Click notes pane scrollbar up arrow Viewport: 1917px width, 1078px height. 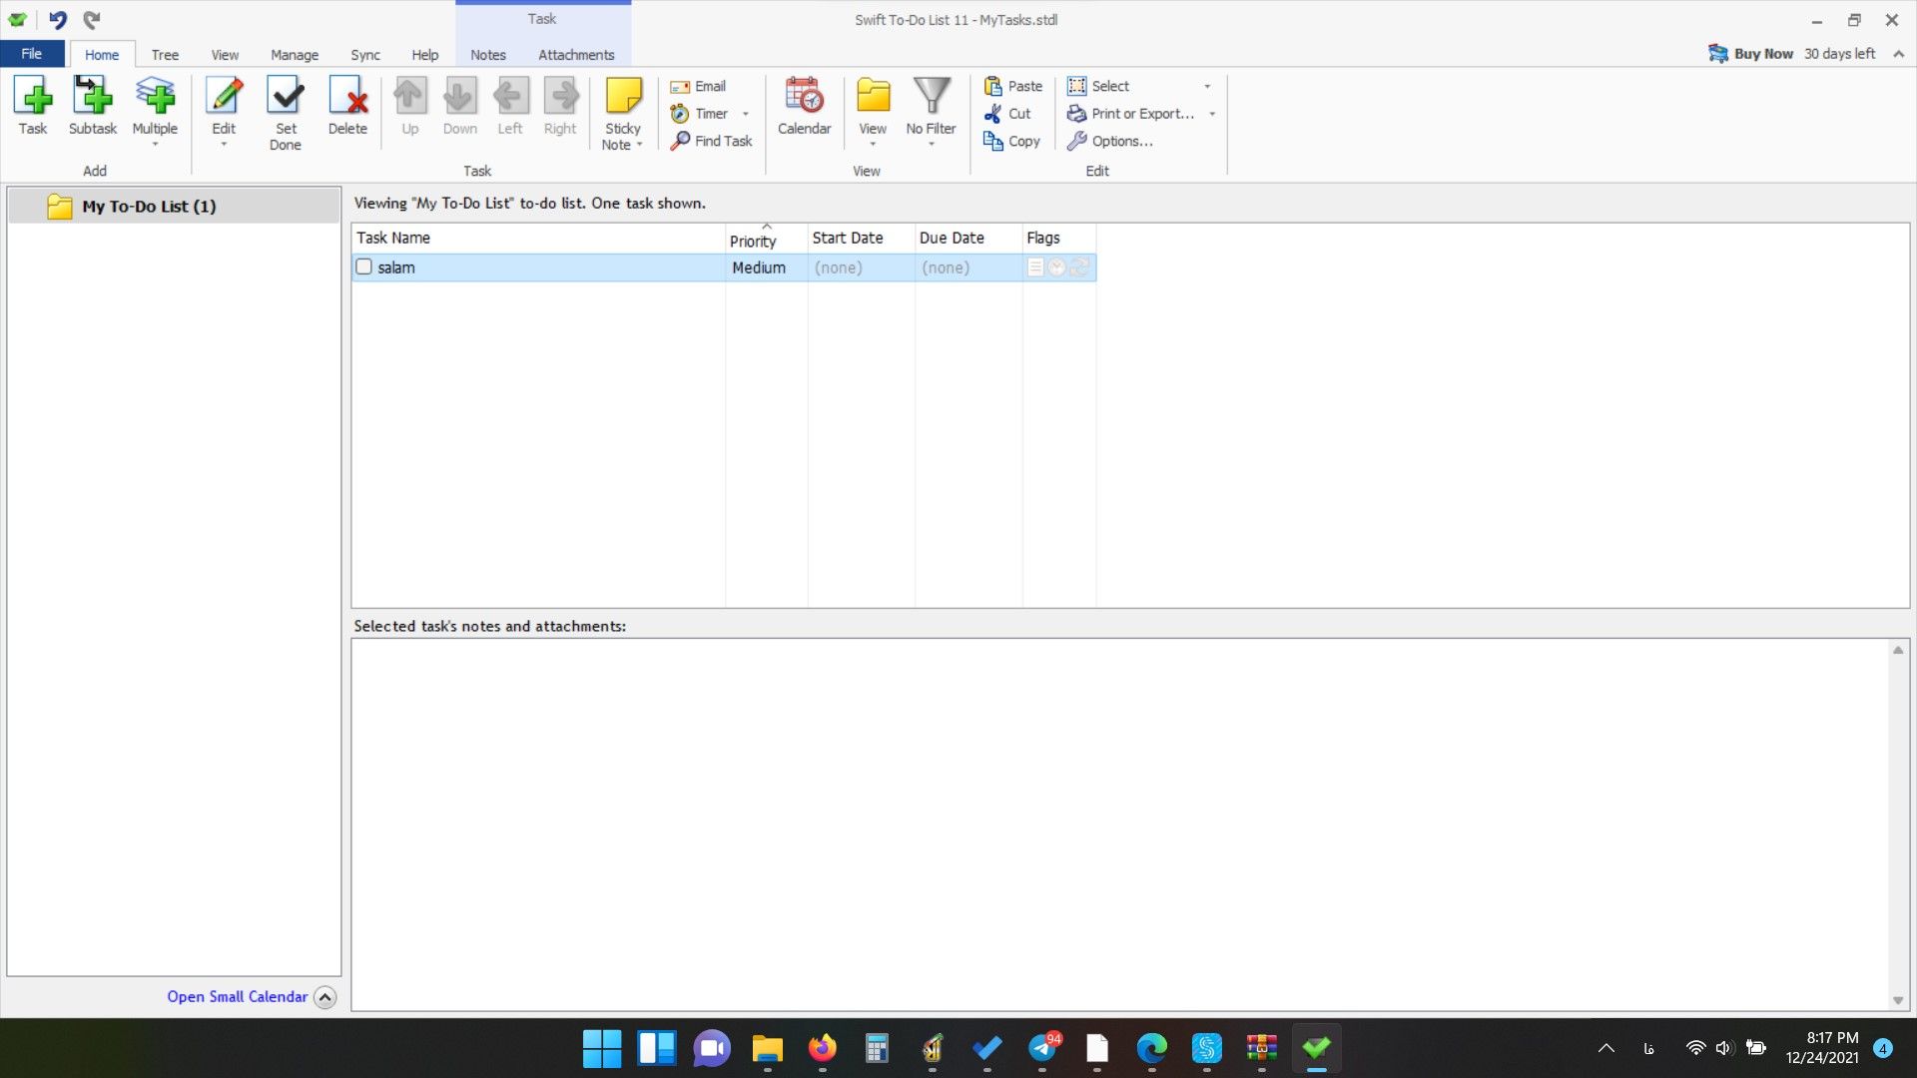[x=1898, y=650]
